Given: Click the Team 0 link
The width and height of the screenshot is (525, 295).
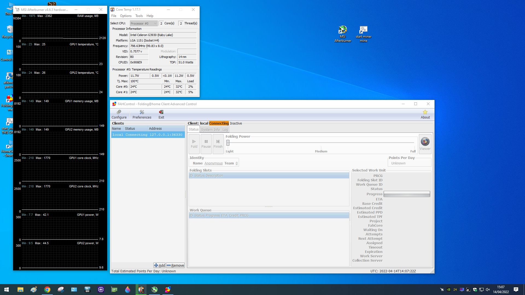Looking at the screenshot, I should tap(237, 163).
